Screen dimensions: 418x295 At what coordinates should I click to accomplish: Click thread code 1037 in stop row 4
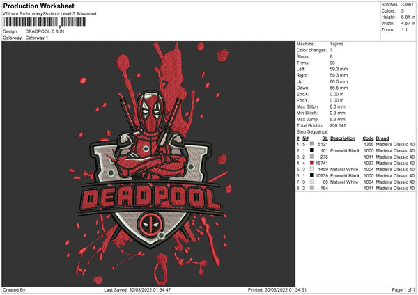pyautogui.click(x=369, y=164)
